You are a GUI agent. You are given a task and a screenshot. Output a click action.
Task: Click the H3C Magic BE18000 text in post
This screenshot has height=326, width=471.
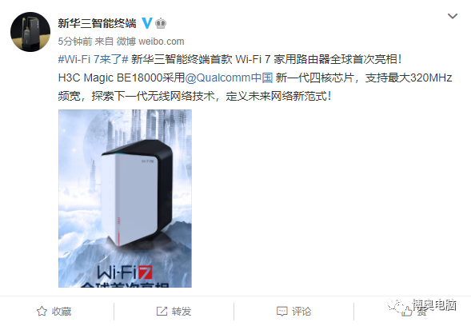tap(110, 78)
